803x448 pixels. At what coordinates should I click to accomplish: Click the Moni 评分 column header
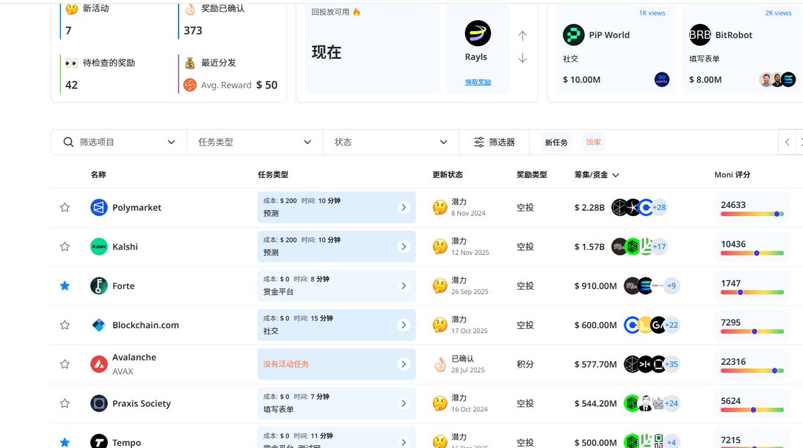732,175
